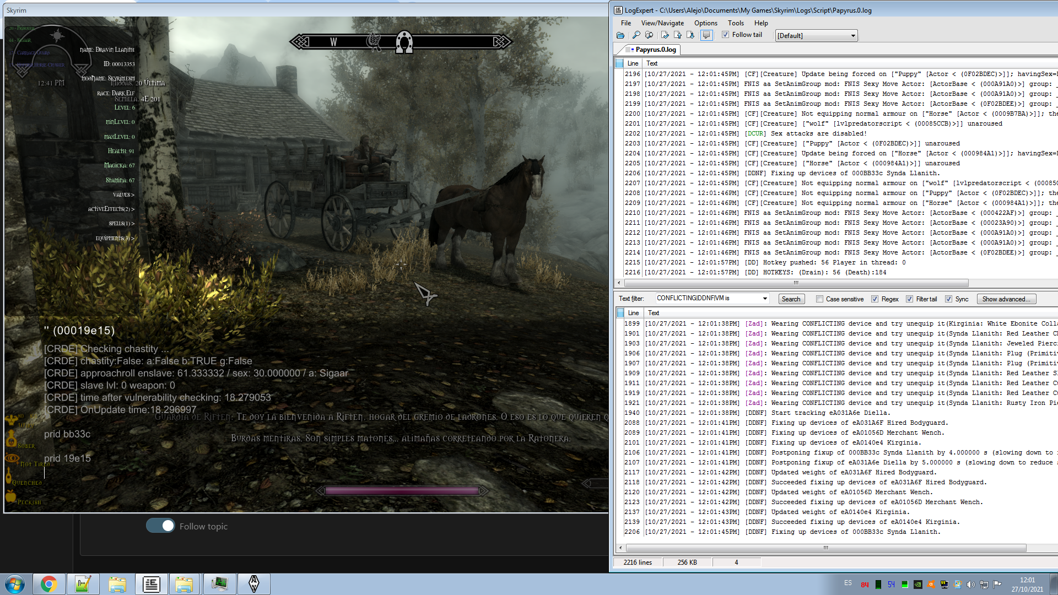Click the ES language indicator in taskbar
This screenshot has height=595, width=1058.
848,583
